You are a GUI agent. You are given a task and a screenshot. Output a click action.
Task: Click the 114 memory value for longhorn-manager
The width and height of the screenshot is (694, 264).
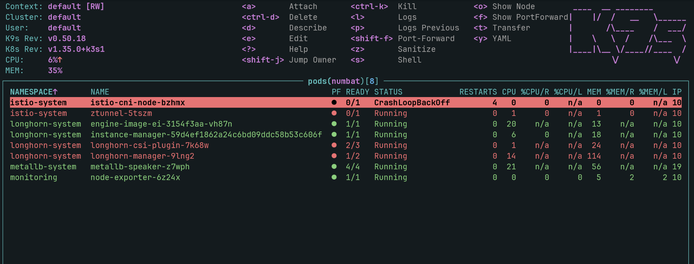594,156
